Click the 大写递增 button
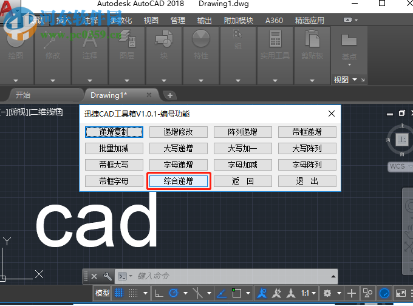 coord(179,148)
